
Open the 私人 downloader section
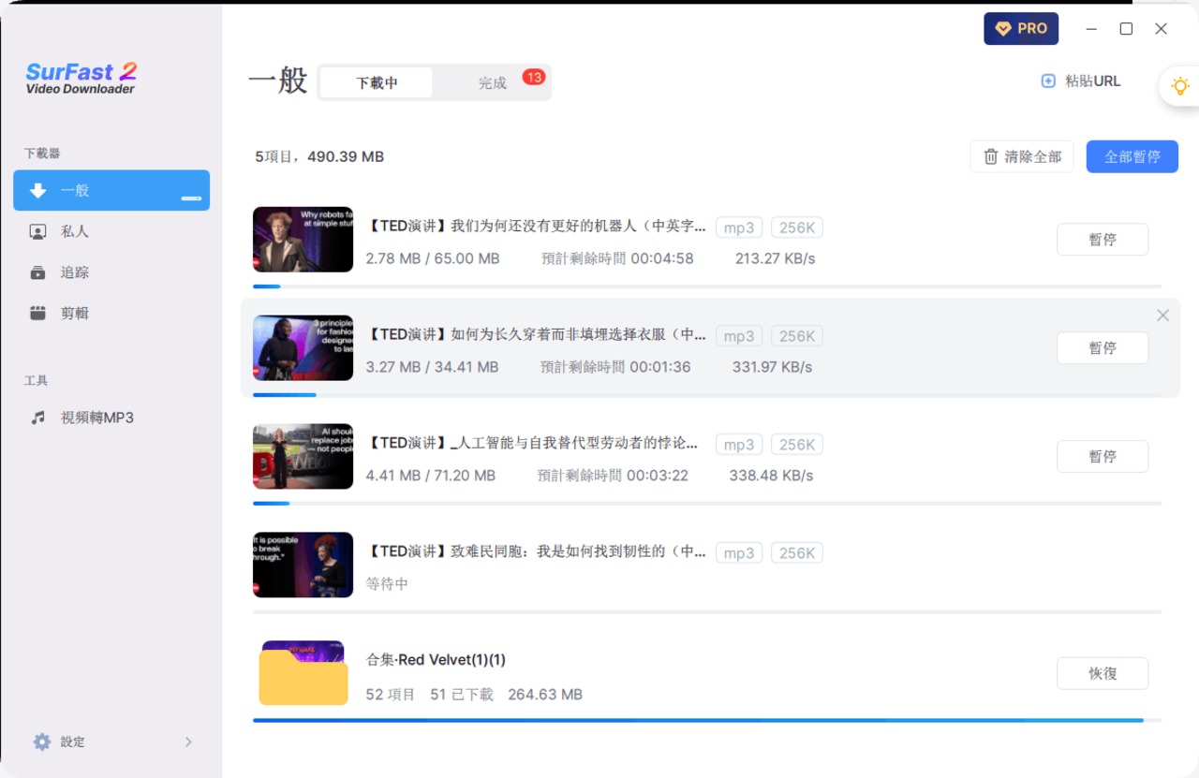coord(111,231)
